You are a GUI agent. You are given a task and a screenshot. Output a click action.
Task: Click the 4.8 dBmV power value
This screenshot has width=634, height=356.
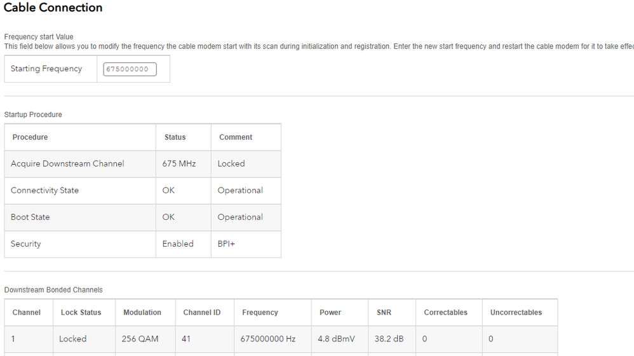pos(335,339)
